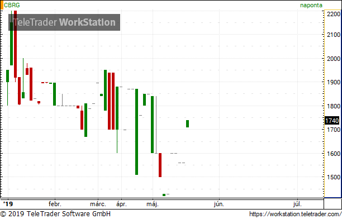Screen dimensions: 342x219
Task: Click the small green candle below 1500
Action: 164,195
